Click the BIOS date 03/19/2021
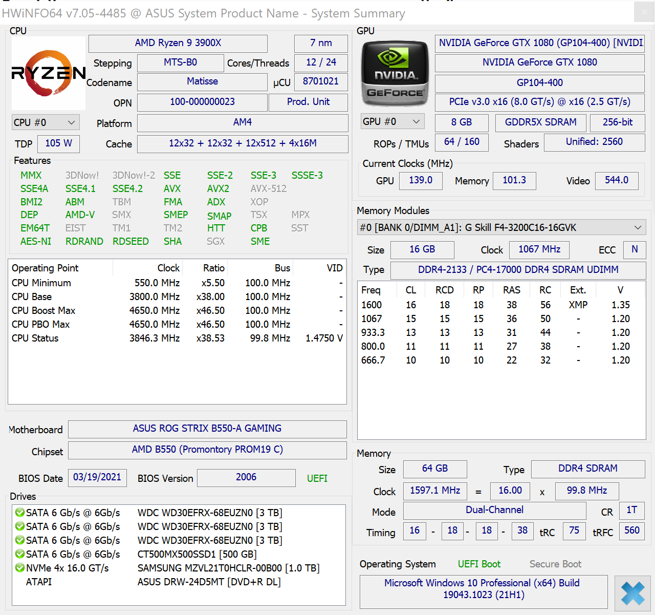The image size is (655, 615). [x=97, y=477]
